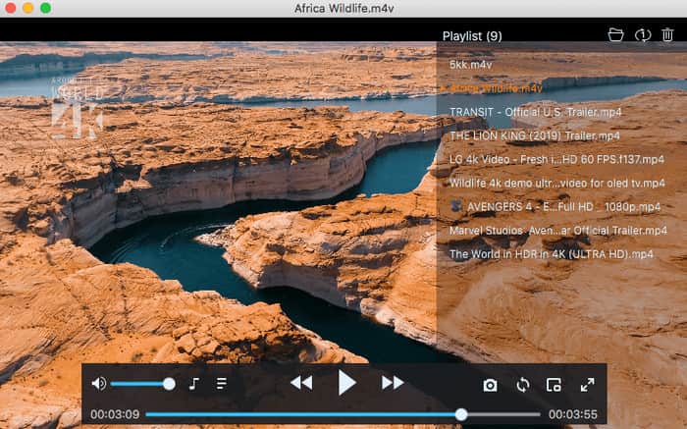Rotate the video with the rotate icon
The width and height of the screenshot is (687, 429).
(523, 385)
